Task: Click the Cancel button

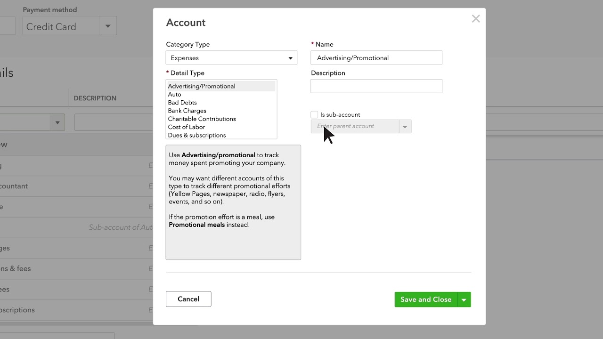Action: coord(188,299)
